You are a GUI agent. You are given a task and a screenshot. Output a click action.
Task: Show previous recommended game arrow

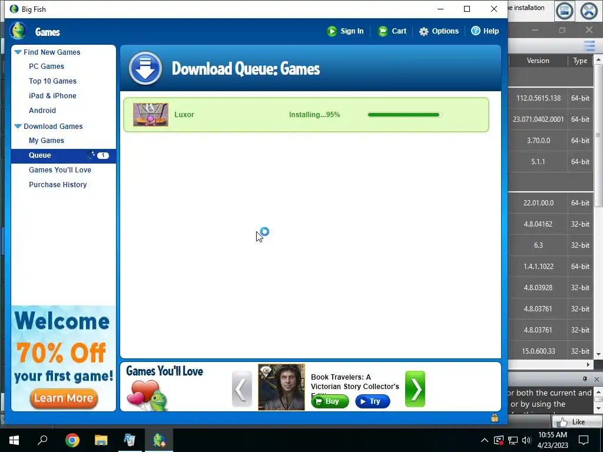(x=242, y=389)
